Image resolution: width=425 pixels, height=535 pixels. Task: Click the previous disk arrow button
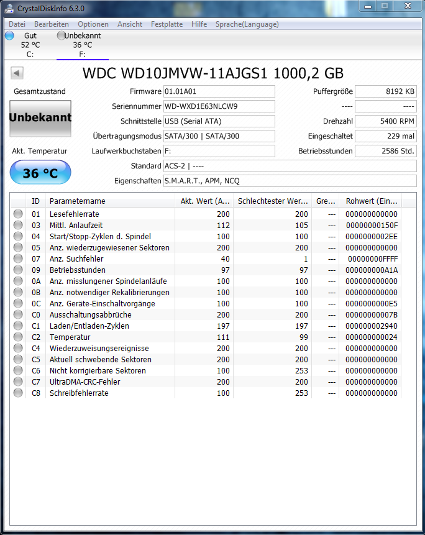17,73
